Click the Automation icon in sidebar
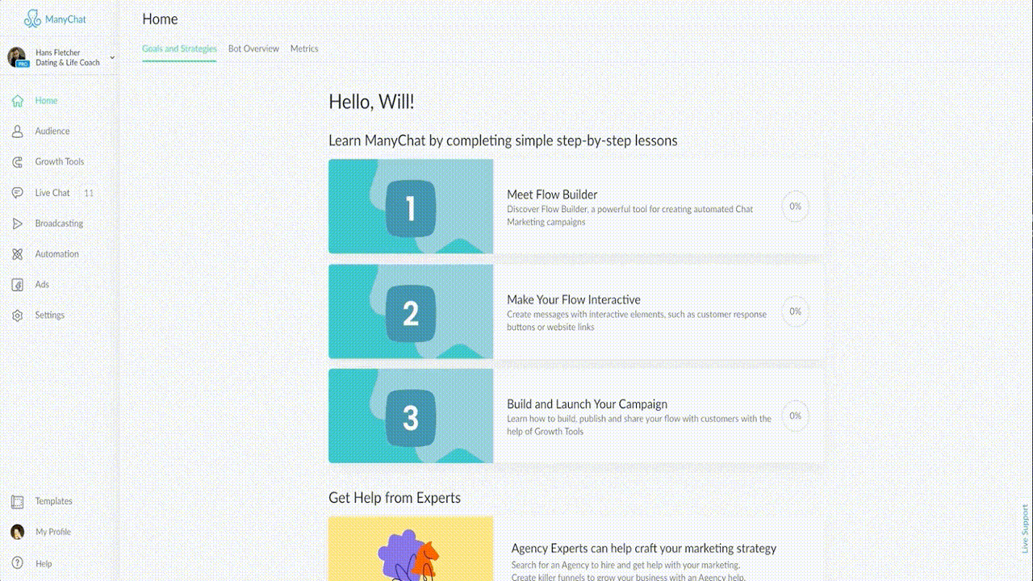 tap(18, 254)
